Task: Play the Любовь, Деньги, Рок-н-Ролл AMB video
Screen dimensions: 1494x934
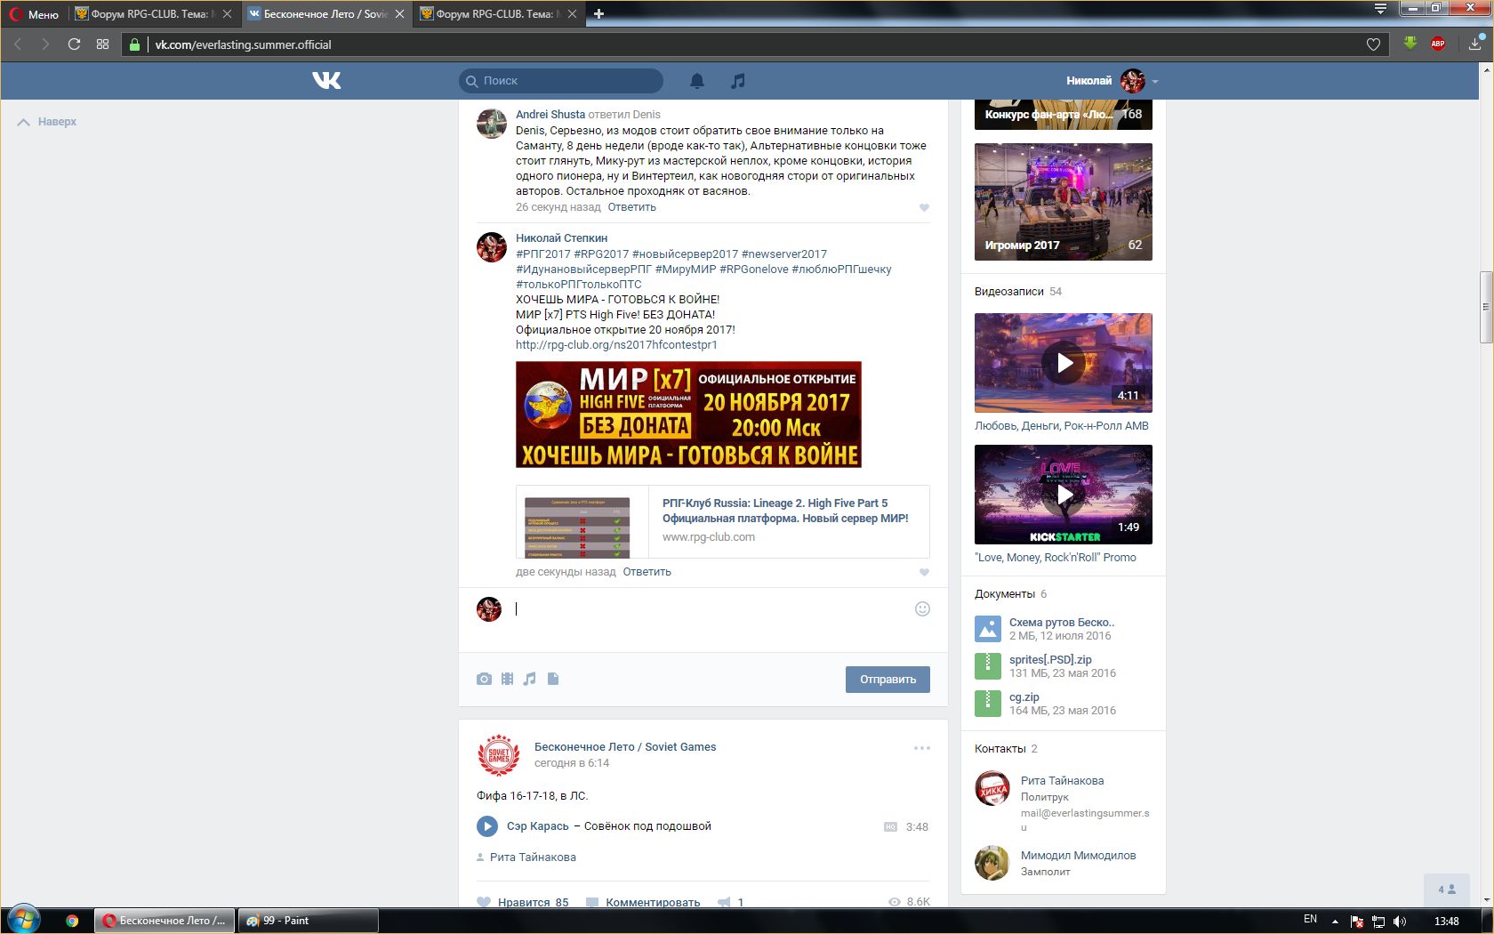Action: click(x=1064, y=363)
